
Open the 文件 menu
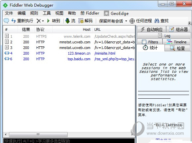coord(9,13)
